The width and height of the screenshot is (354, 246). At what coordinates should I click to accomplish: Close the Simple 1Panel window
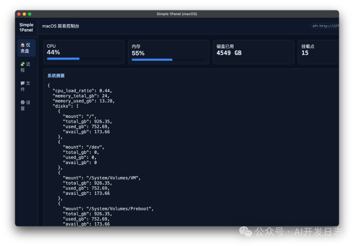[19, 14]
